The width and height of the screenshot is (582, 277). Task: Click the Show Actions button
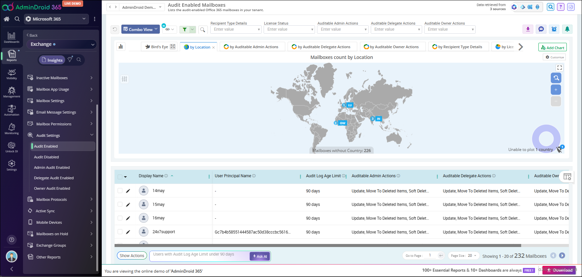[x=132, y=256]
